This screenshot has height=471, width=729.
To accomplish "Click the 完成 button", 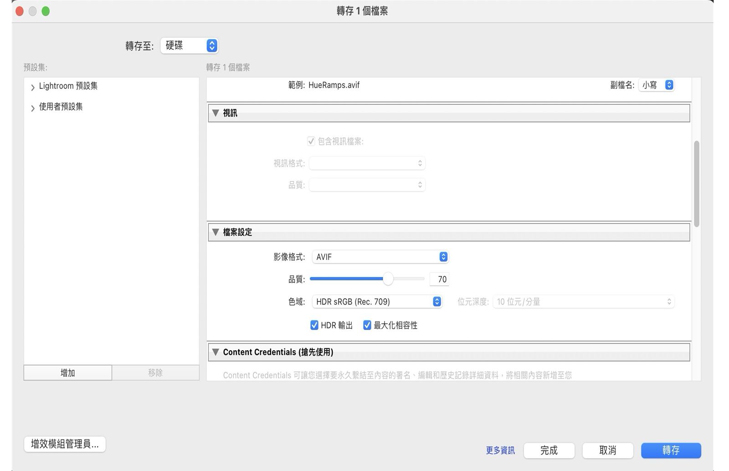I will (x=549, y=450).
